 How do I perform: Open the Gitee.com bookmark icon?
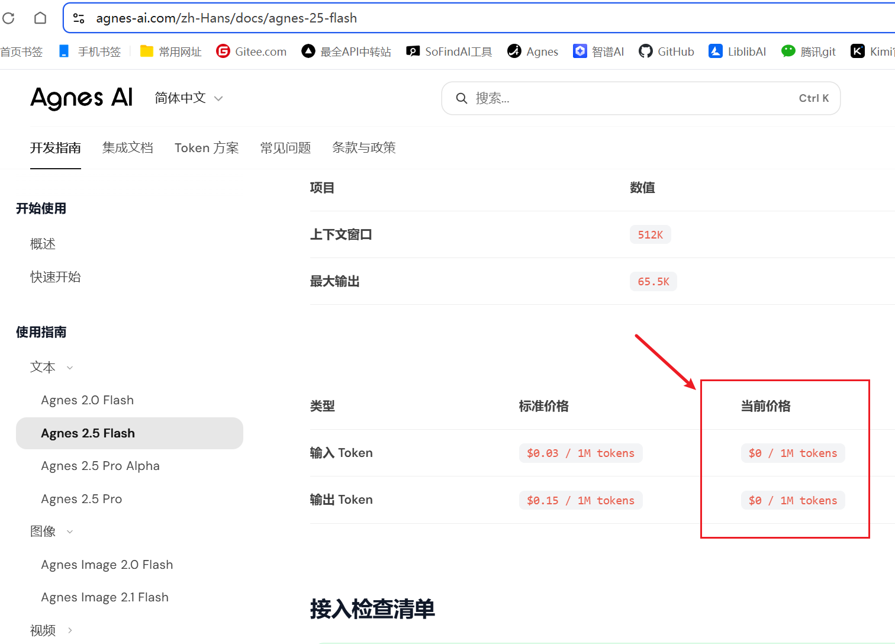point(223,51)
